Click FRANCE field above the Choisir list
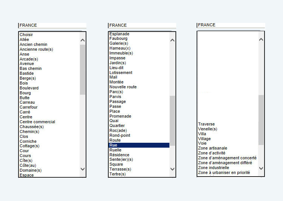The width and height of the screenshot is (283, 201). 52,25
